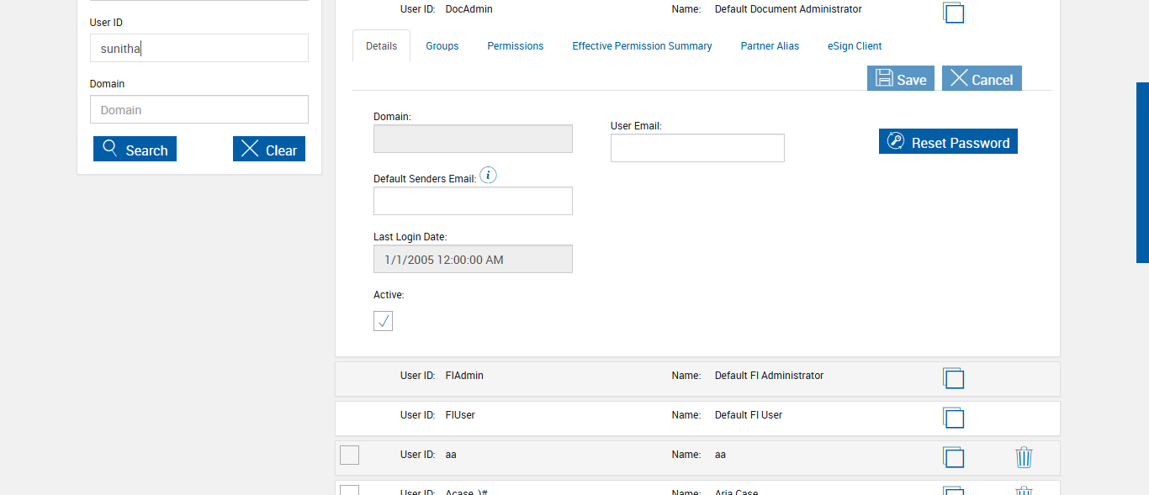The height and width of the screenshot is (495, 1149).
Task: Save the user details
Action: pyautogui.click(x=901, y=79)
